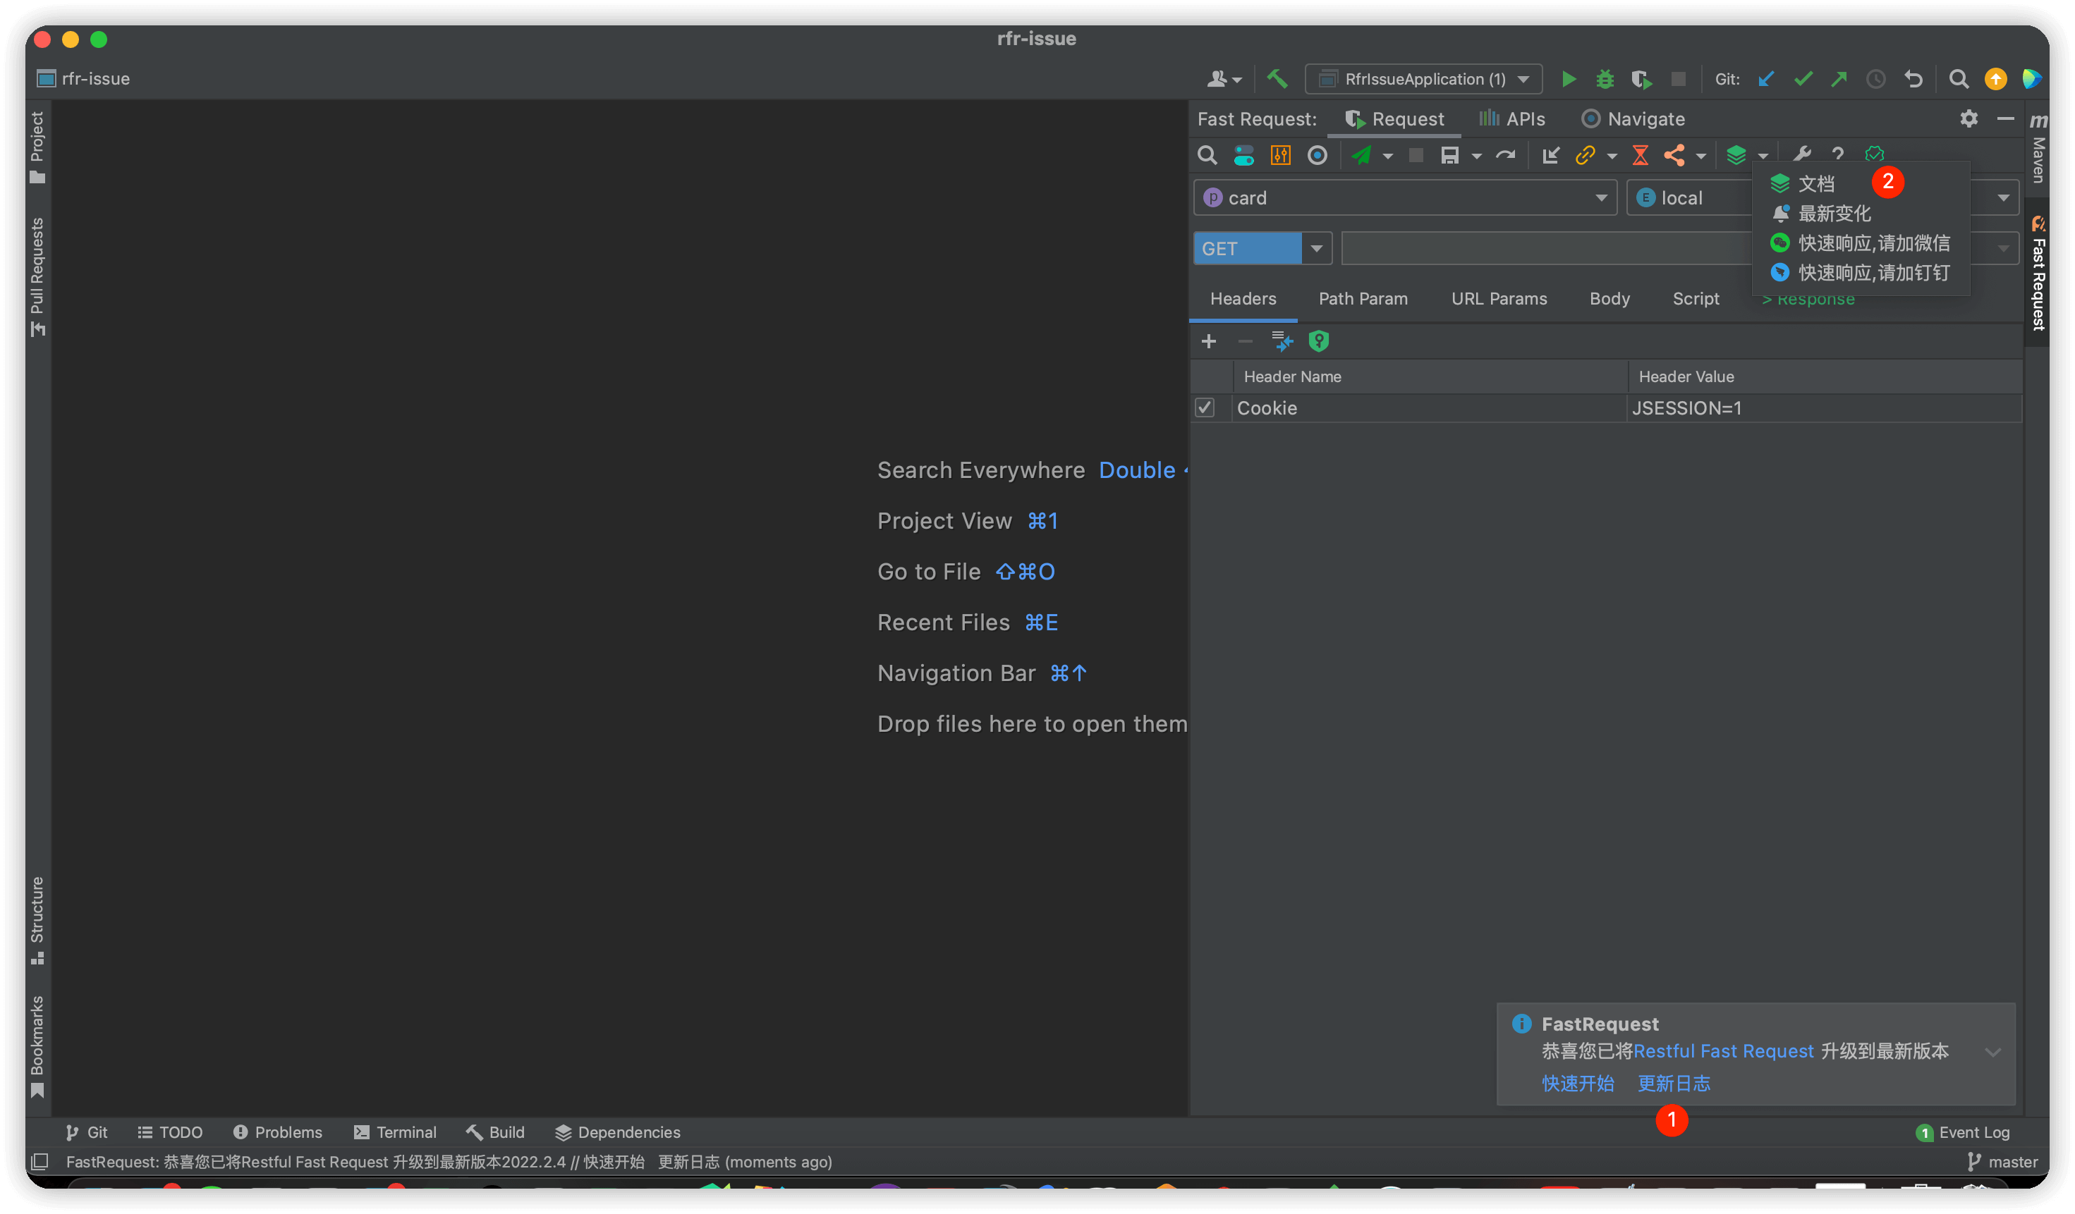The width and height of the screenshot is (2075, 1214).
Task: Click the yellow link icon in toolbar
Action: (x=1585, y=154)
